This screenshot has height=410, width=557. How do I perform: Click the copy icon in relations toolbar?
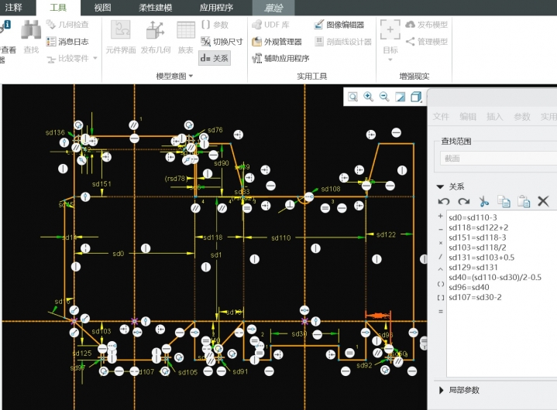pos(504,201)
